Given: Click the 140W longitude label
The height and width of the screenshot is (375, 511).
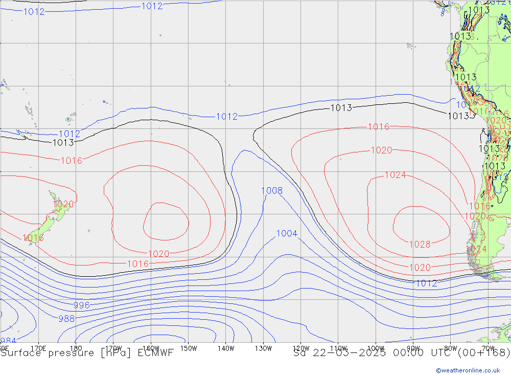Looking at the screenshot, I should [x=226, y=348].
